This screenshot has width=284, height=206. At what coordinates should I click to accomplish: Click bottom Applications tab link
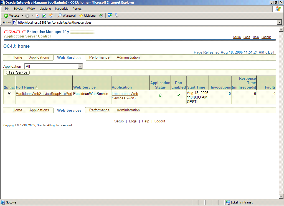click(x=39, y=110)
